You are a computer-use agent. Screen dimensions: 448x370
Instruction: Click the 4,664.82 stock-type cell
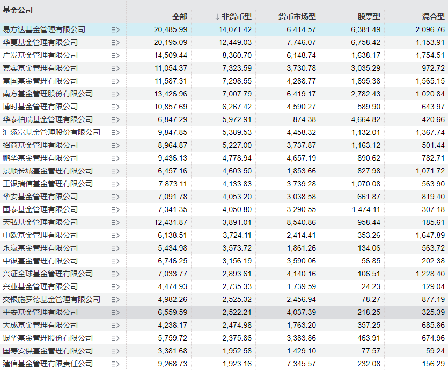tap(366, 120)
